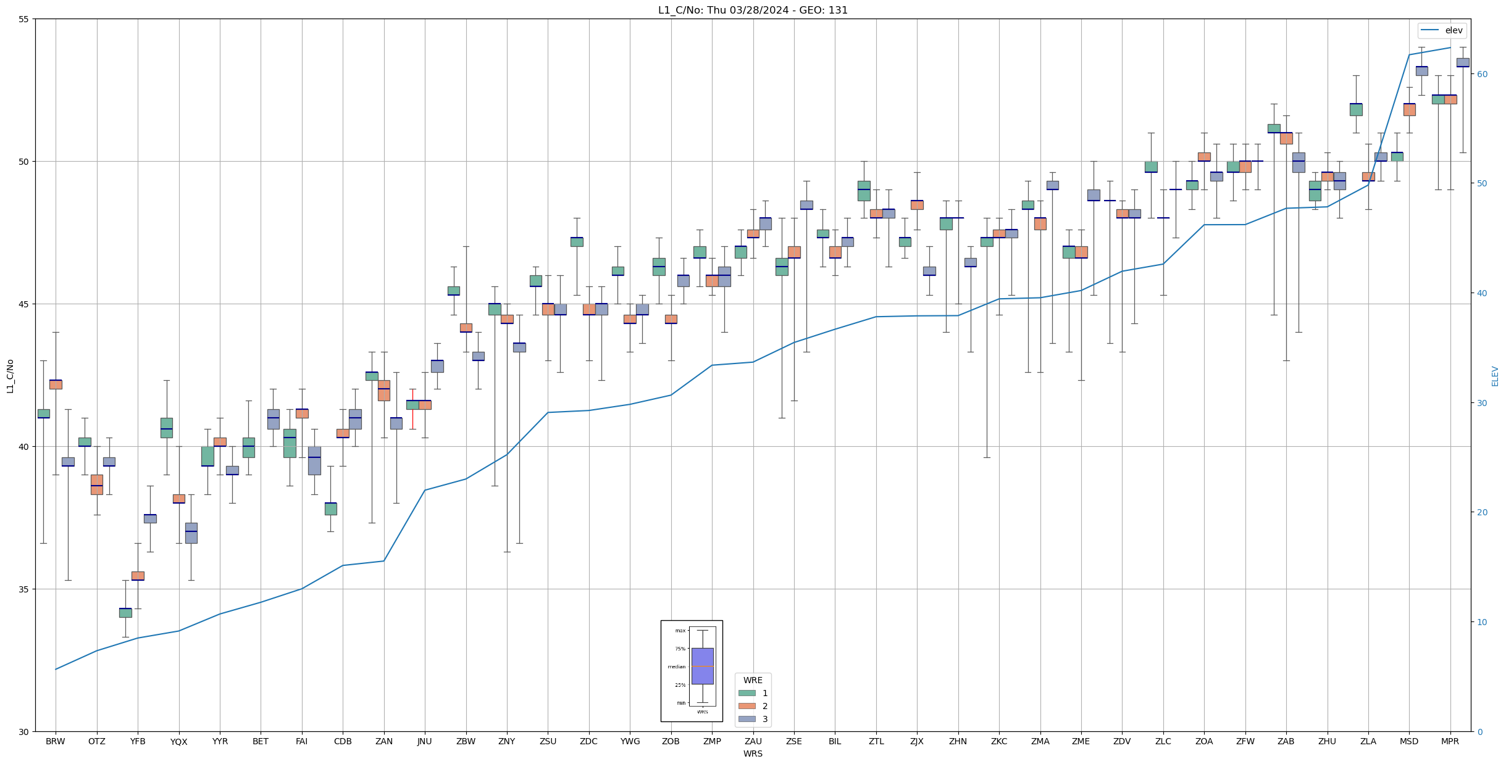Click the ZSE x-axis label
The height and width of the screenshot is (764, 1506).
[794, 741]
